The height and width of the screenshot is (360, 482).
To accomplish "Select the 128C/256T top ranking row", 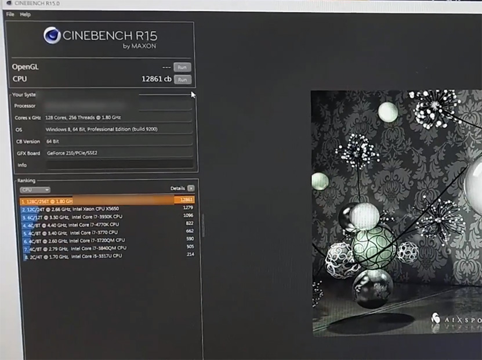I will pyautogui.click(x=107, y=201).
